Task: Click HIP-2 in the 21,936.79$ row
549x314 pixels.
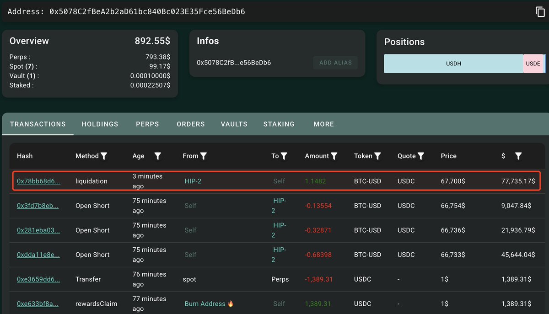Action: tap(280, 230)
